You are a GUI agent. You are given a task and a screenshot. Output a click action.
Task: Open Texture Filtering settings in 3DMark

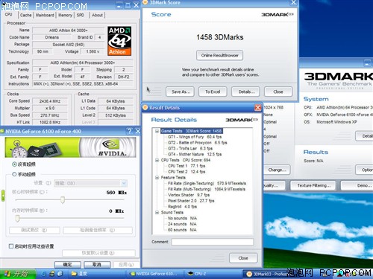pyautogui.click(x=313, y=185)
